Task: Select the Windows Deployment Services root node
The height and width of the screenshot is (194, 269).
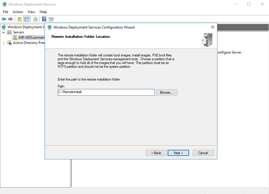Action: (x=25, y=27)
